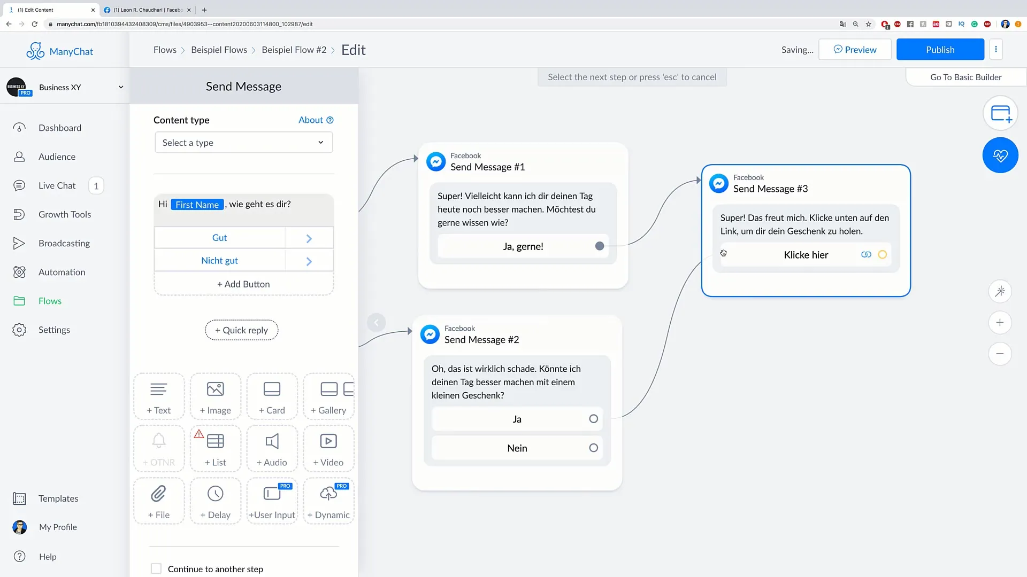Toggle the 'Ja, gerne!' quick reply button
This screenshot has height=577, width=1027.
point(600,246)
